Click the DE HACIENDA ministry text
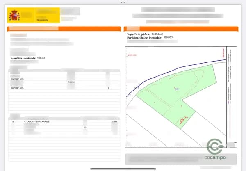This screenshot has width=246, height=171. pyautogui.click(x=43, y=20)
